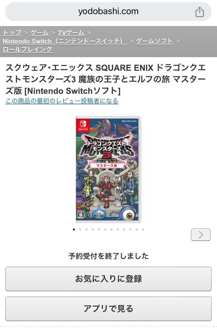
Task: Open Nintendo Switch(ニンテンドースイッチ) breadcrumb
Action: (x=65, y=41)
